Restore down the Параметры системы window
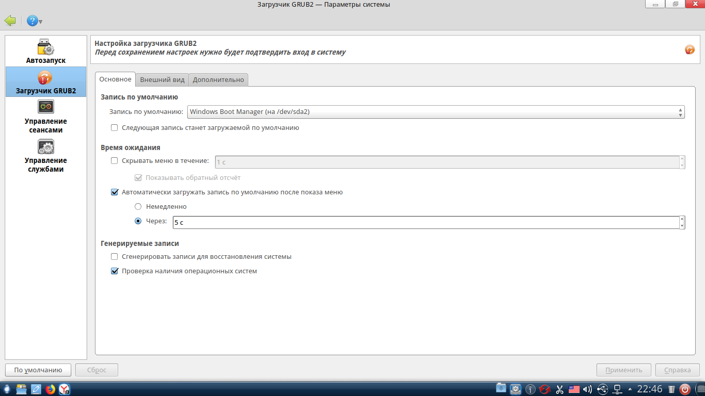Viewport: 705px width, 396px height. pos(676,4)
